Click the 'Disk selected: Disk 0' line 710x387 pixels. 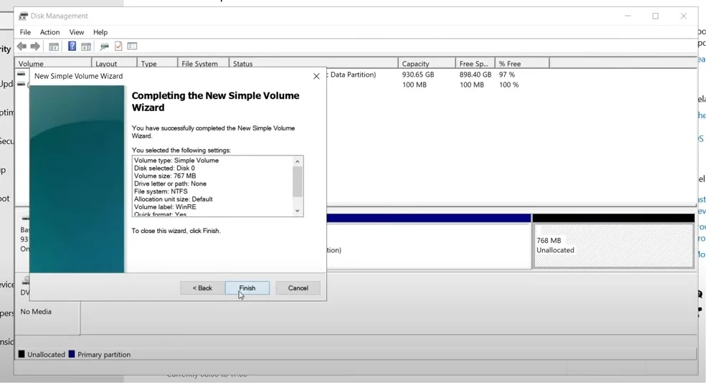pyautogui.click(x=164, y=168)
